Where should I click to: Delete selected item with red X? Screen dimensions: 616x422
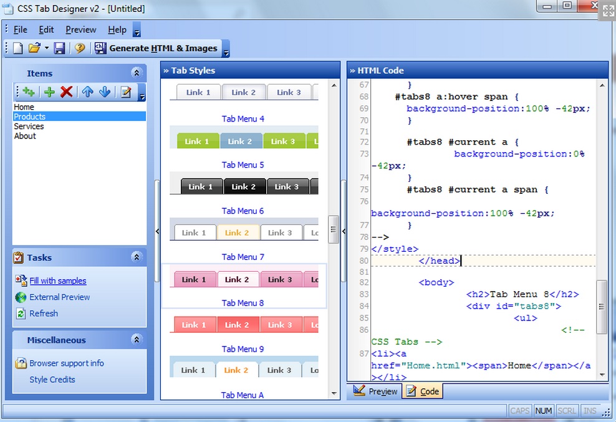pos(67,92)
